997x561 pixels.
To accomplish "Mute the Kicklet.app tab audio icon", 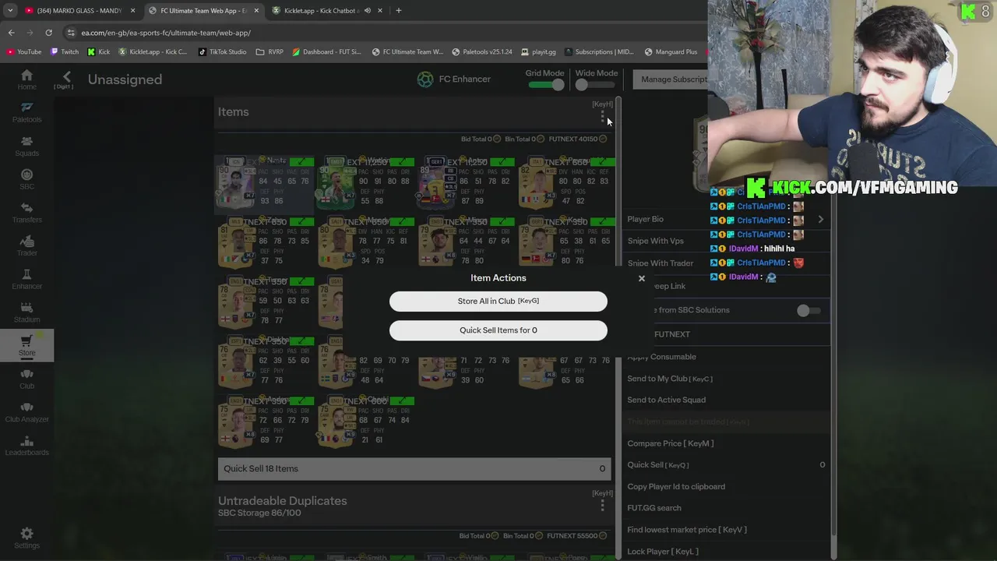I will coord(368,11).
